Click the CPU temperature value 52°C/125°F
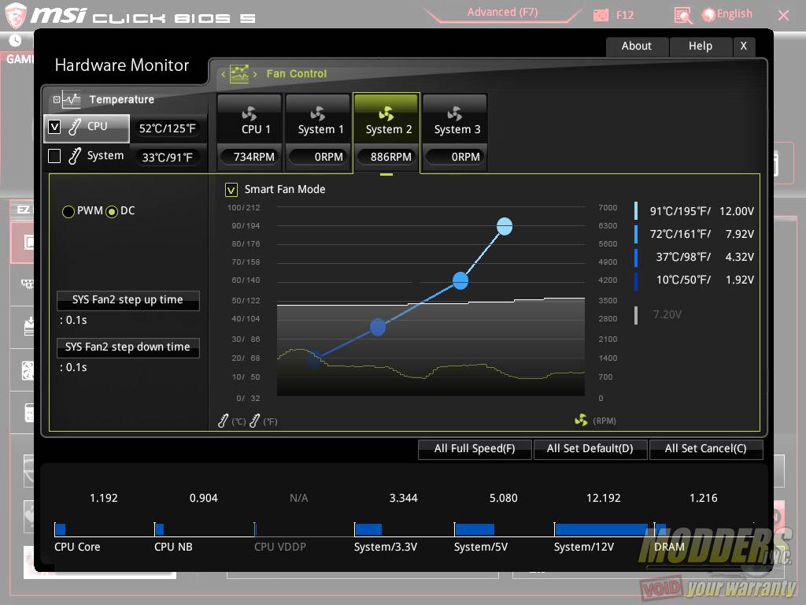Screen dimensions: 806x605 [168, 128]
